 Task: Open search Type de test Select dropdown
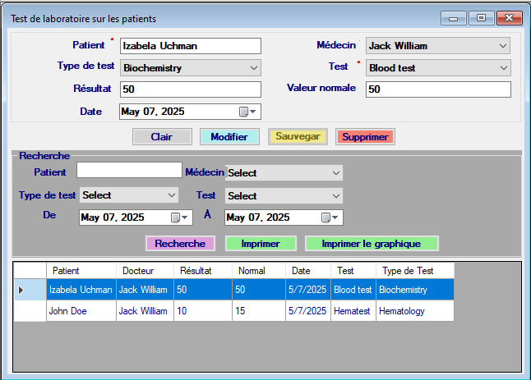tap(171, 195)
